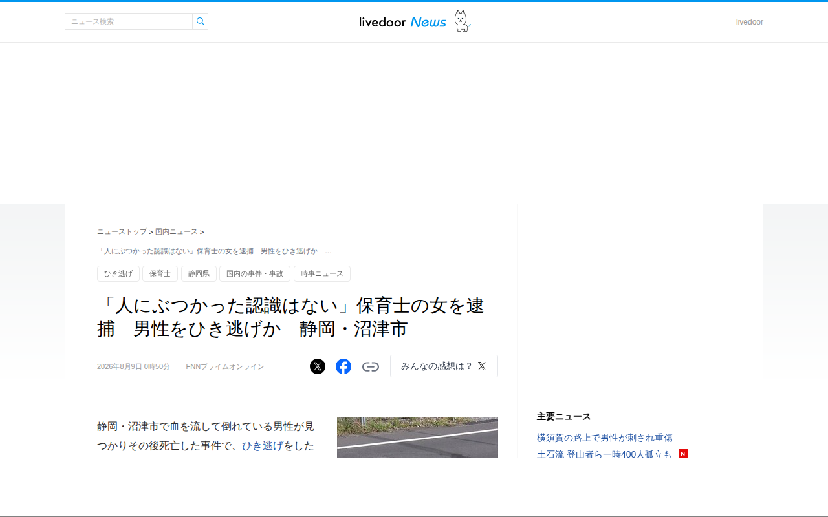Image resolution: width=828 pixels, height=517 pixels.
Task: Open FNNプライムオンライン source link
Action: click(225, 366)
